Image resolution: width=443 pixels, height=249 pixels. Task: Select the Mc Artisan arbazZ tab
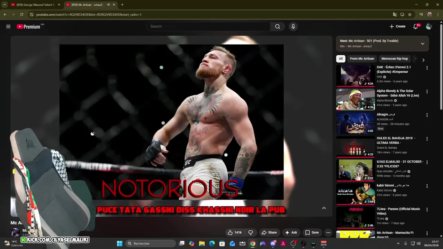pos(91,5)
